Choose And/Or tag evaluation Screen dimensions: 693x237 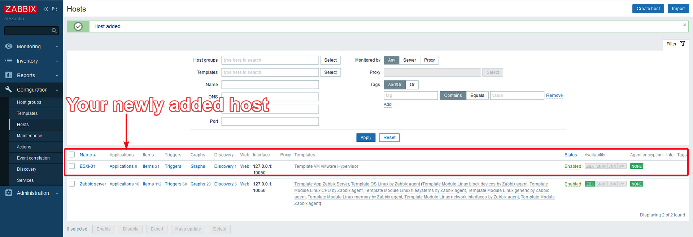click(395, 85)
